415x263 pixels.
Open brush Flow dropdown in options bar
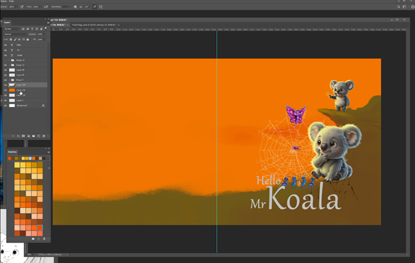coord(41,7)
